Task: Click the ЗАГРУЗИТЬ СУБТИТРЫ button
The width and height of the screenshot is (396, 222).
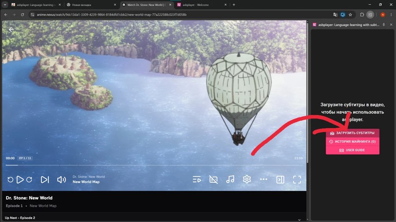Action: coord(352,133)
